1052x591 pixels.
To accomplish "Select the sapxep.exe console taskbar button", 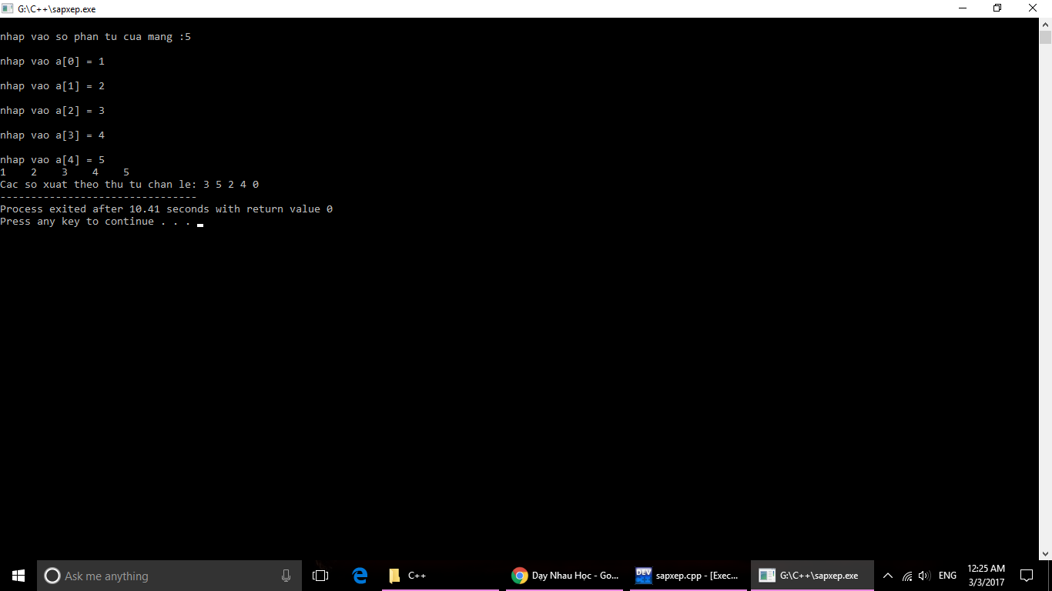I will click(812, 576).
